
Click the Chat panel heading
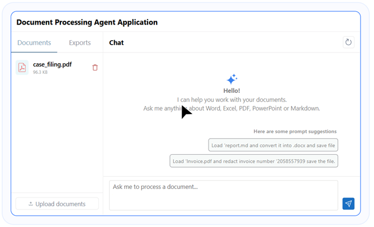pos(116,42)
